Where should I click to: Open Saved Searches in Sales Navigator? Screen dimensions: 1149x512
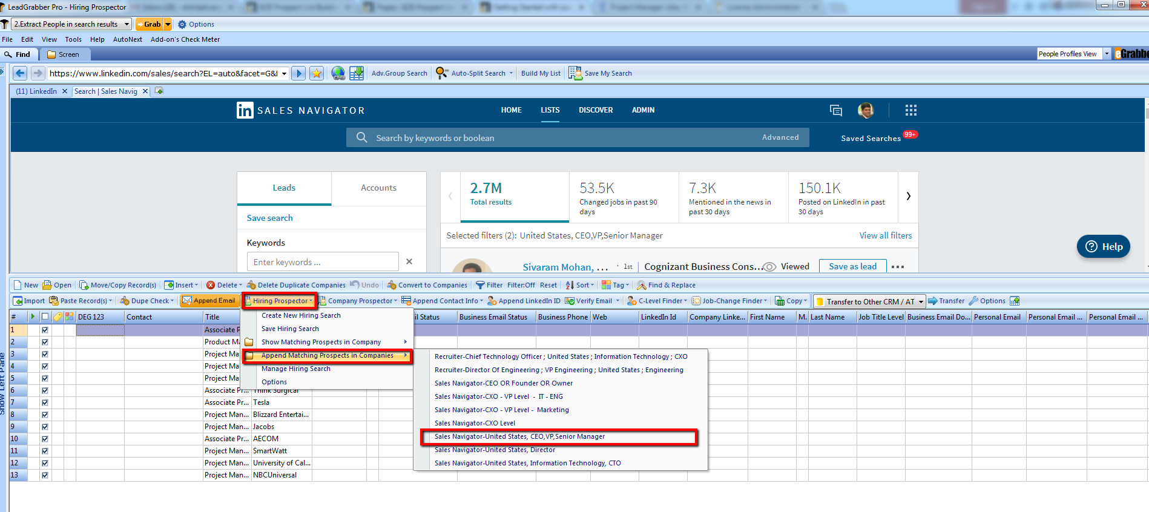pos(871,138)
